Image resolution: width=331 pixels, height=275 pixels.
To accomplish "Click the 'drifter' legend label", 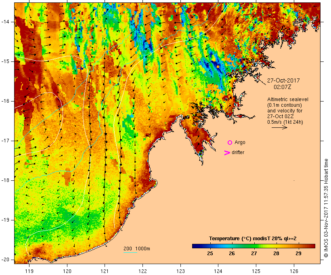I will pyautogui.click(x=238, y=152).
